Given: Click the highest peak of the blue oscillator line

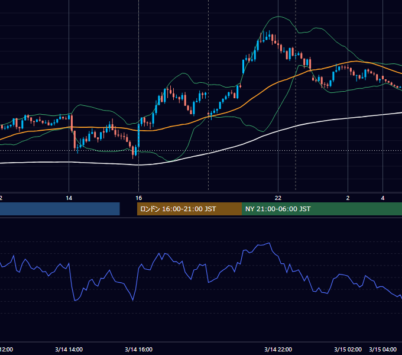Looking at the screenshot, I should tap(269, 243).
